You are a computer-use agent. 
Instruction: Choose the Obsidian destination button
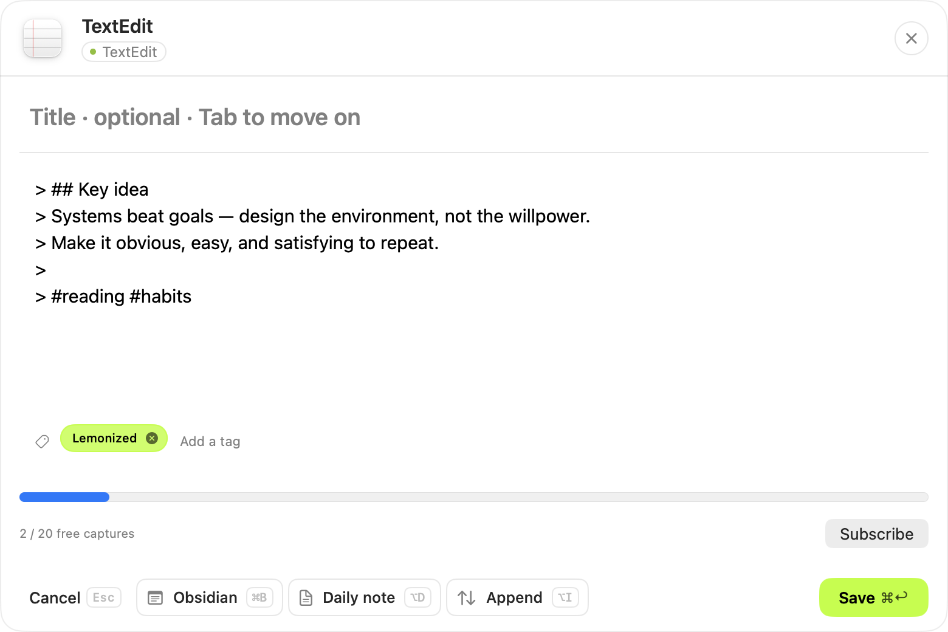coord(210,597)
